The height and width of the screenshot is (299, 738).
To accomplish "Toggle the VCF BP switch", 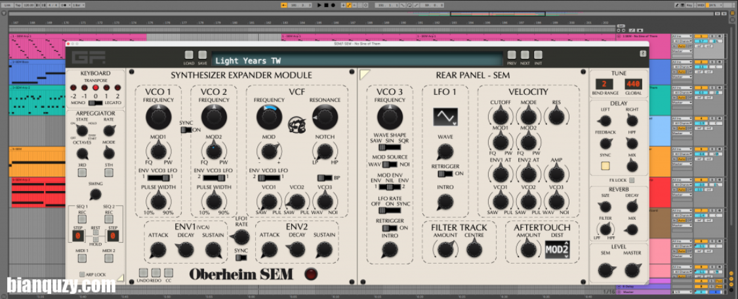I will point(325,178).
